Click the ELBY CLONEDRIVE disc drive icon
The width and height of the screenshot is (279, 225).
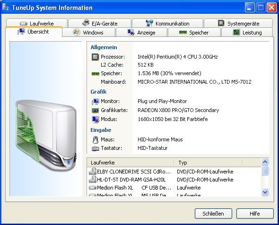point(93,171)
